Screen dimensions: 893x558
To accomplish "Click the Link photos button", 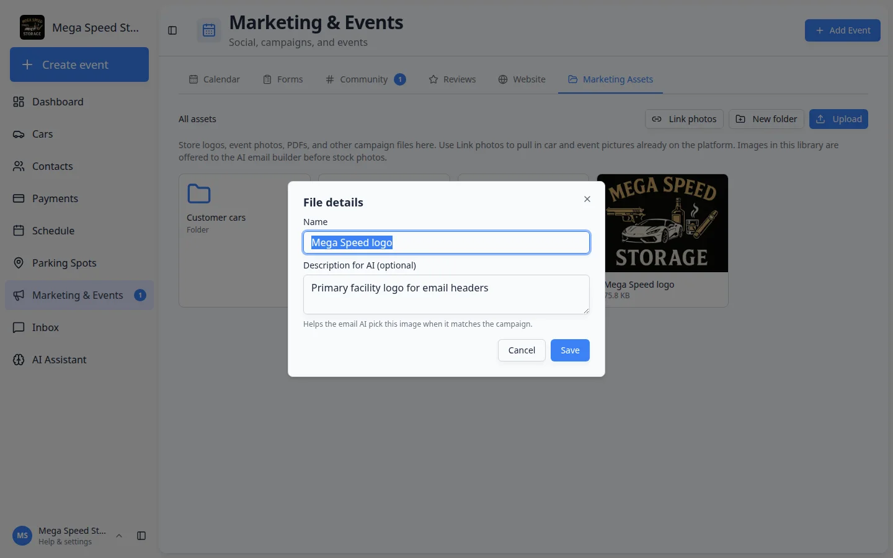I will (684, 119).
